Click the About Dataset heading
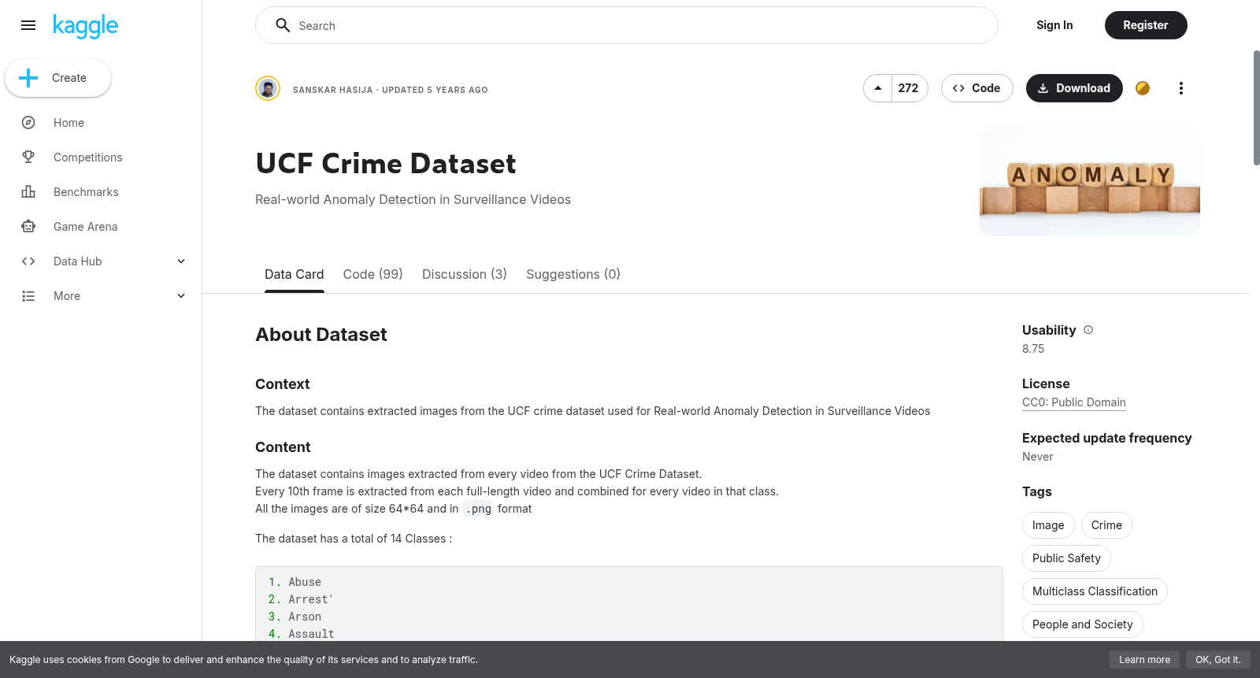 point(321,335)
